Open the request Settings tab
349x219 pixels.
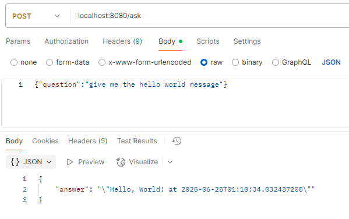pos(247,41)
